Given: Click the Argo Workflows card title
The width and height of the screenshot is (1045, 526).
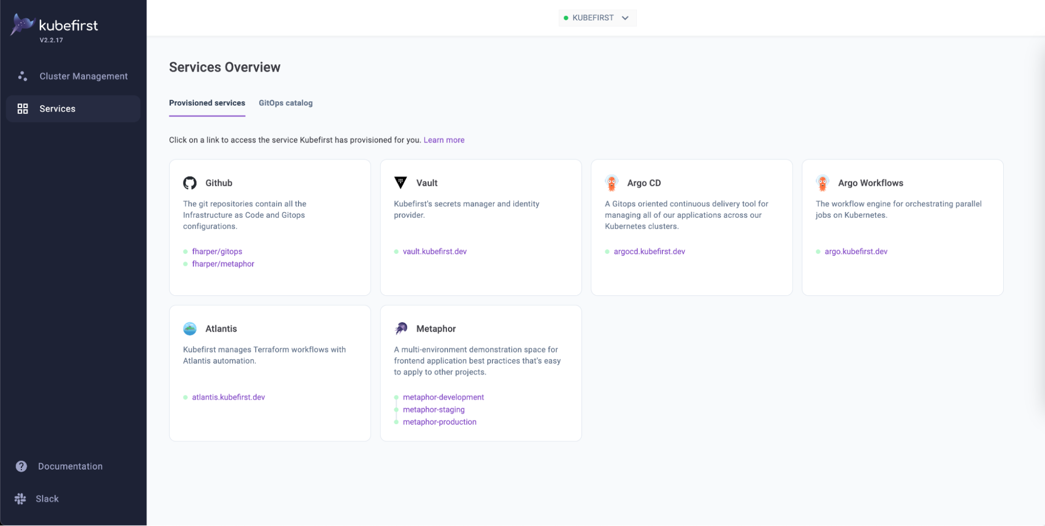Looking at the screenshot, I should (x=870, y=183).
